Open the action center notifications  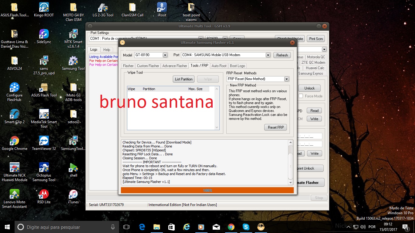click(x=405, y=227)
